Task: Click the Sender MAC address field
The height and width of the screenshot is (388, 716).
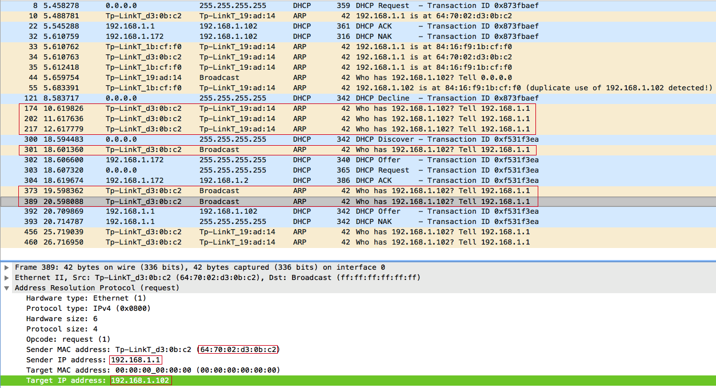Action: (152, 350)
